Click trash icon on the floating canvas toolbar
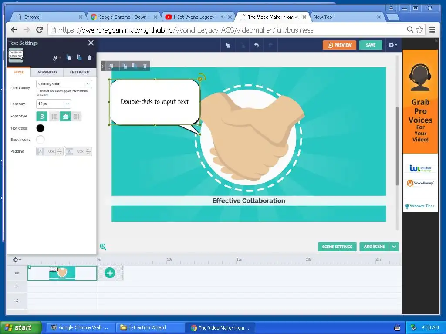 coord(145,66)
